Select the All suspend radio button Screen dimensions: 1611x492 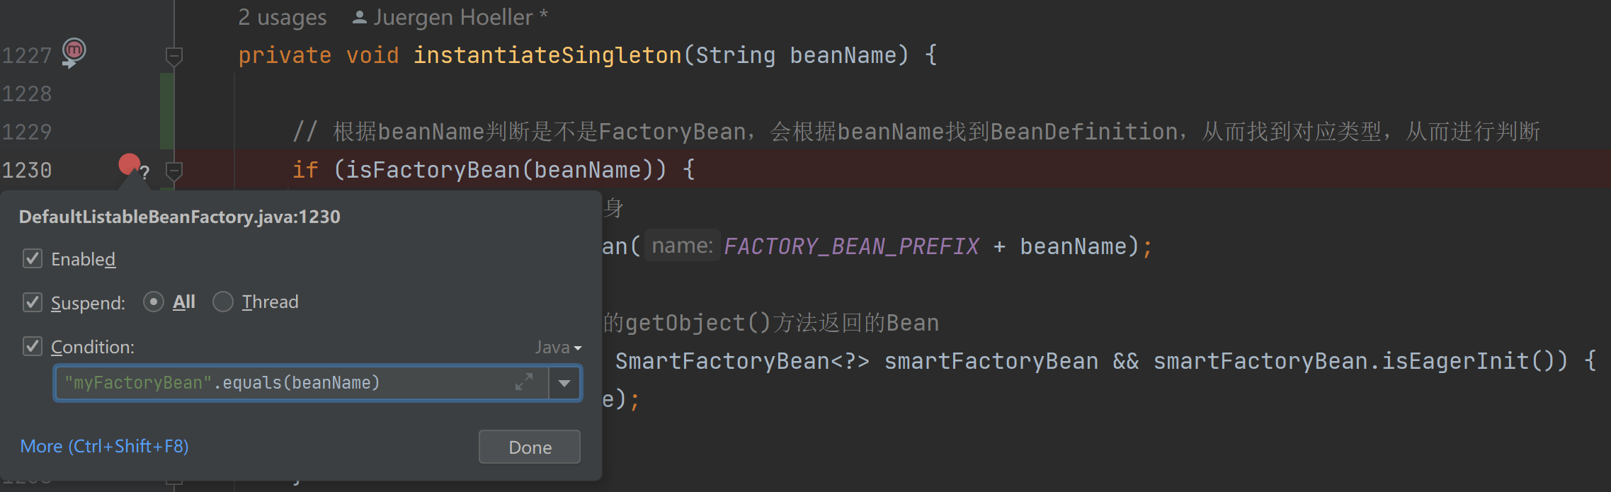click(x=154, y=302)
